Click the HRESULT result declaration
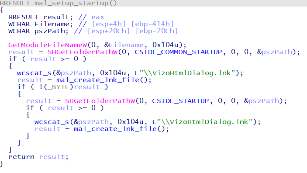The image size is (307, 173). (40, 17)
